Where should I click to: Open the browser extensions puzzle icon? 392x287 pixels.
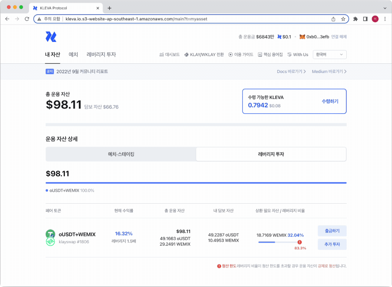(x=356, y=19)
